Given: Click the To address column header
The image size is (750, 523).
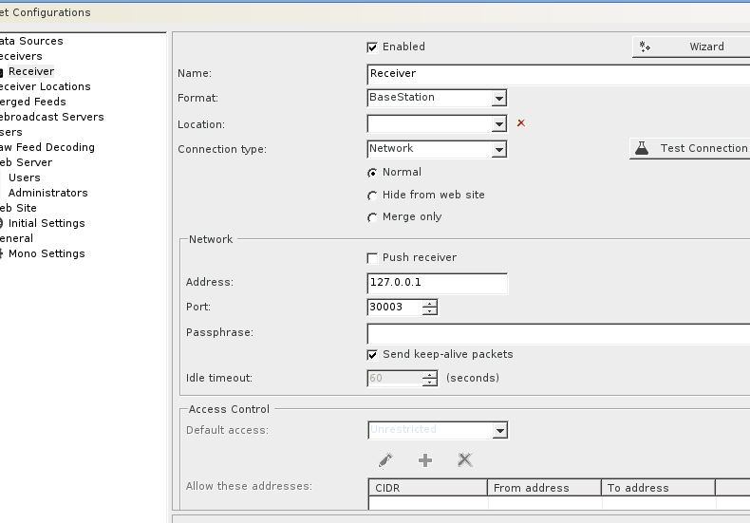Looking at the screenshot, I should click(x=658, y=488).
